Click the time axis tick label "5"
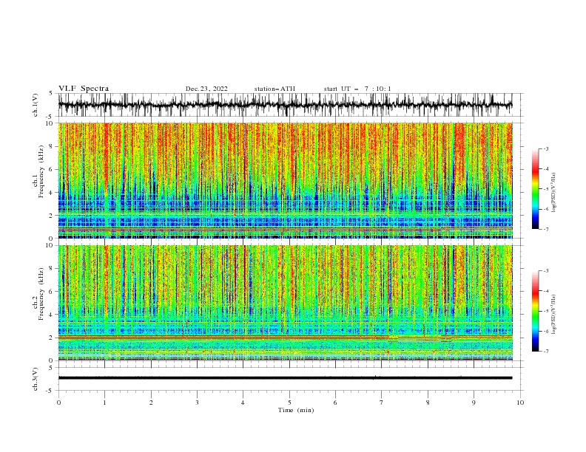The height and width of the screenshot is (452, 586). pos(289,403)
